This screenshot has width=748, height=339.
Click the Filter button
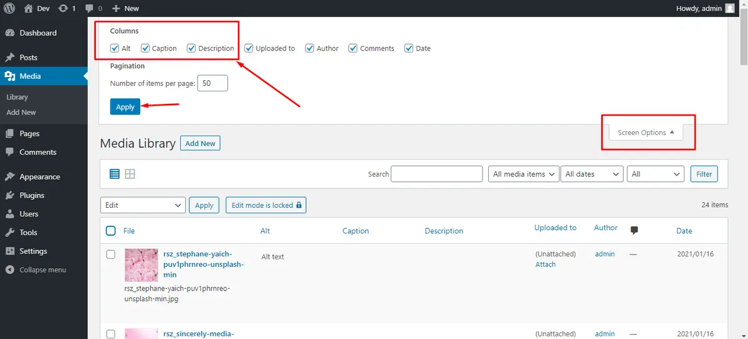click(x=704, y=174)
